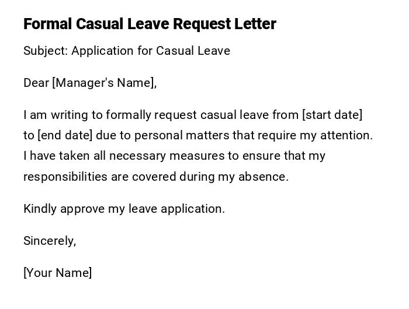Click the 'Sincerely,' closing line
The image size is (409, 309).
[x=50, y=241]
